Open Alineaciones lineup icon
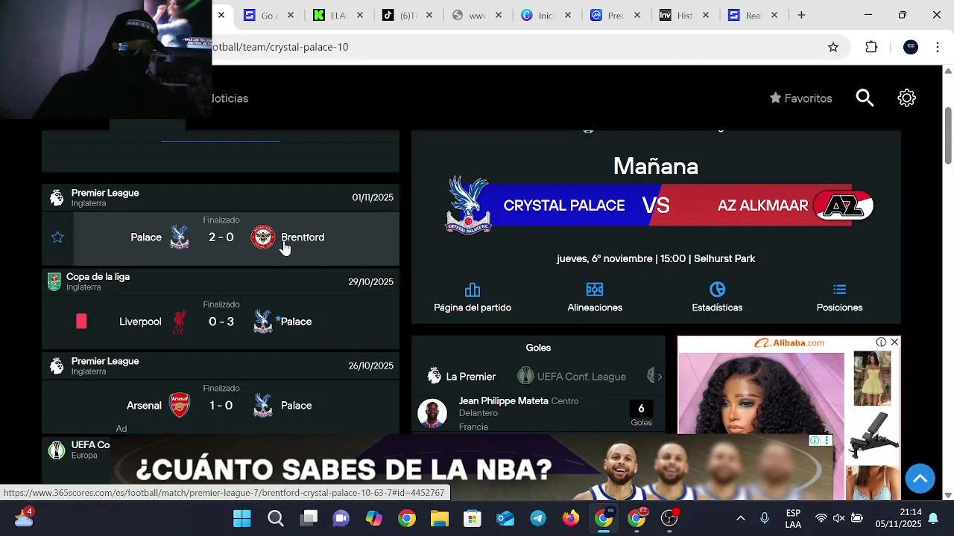The height and width of the screenshot is (536, 954). pyautogui.click(x=595, y=290)
